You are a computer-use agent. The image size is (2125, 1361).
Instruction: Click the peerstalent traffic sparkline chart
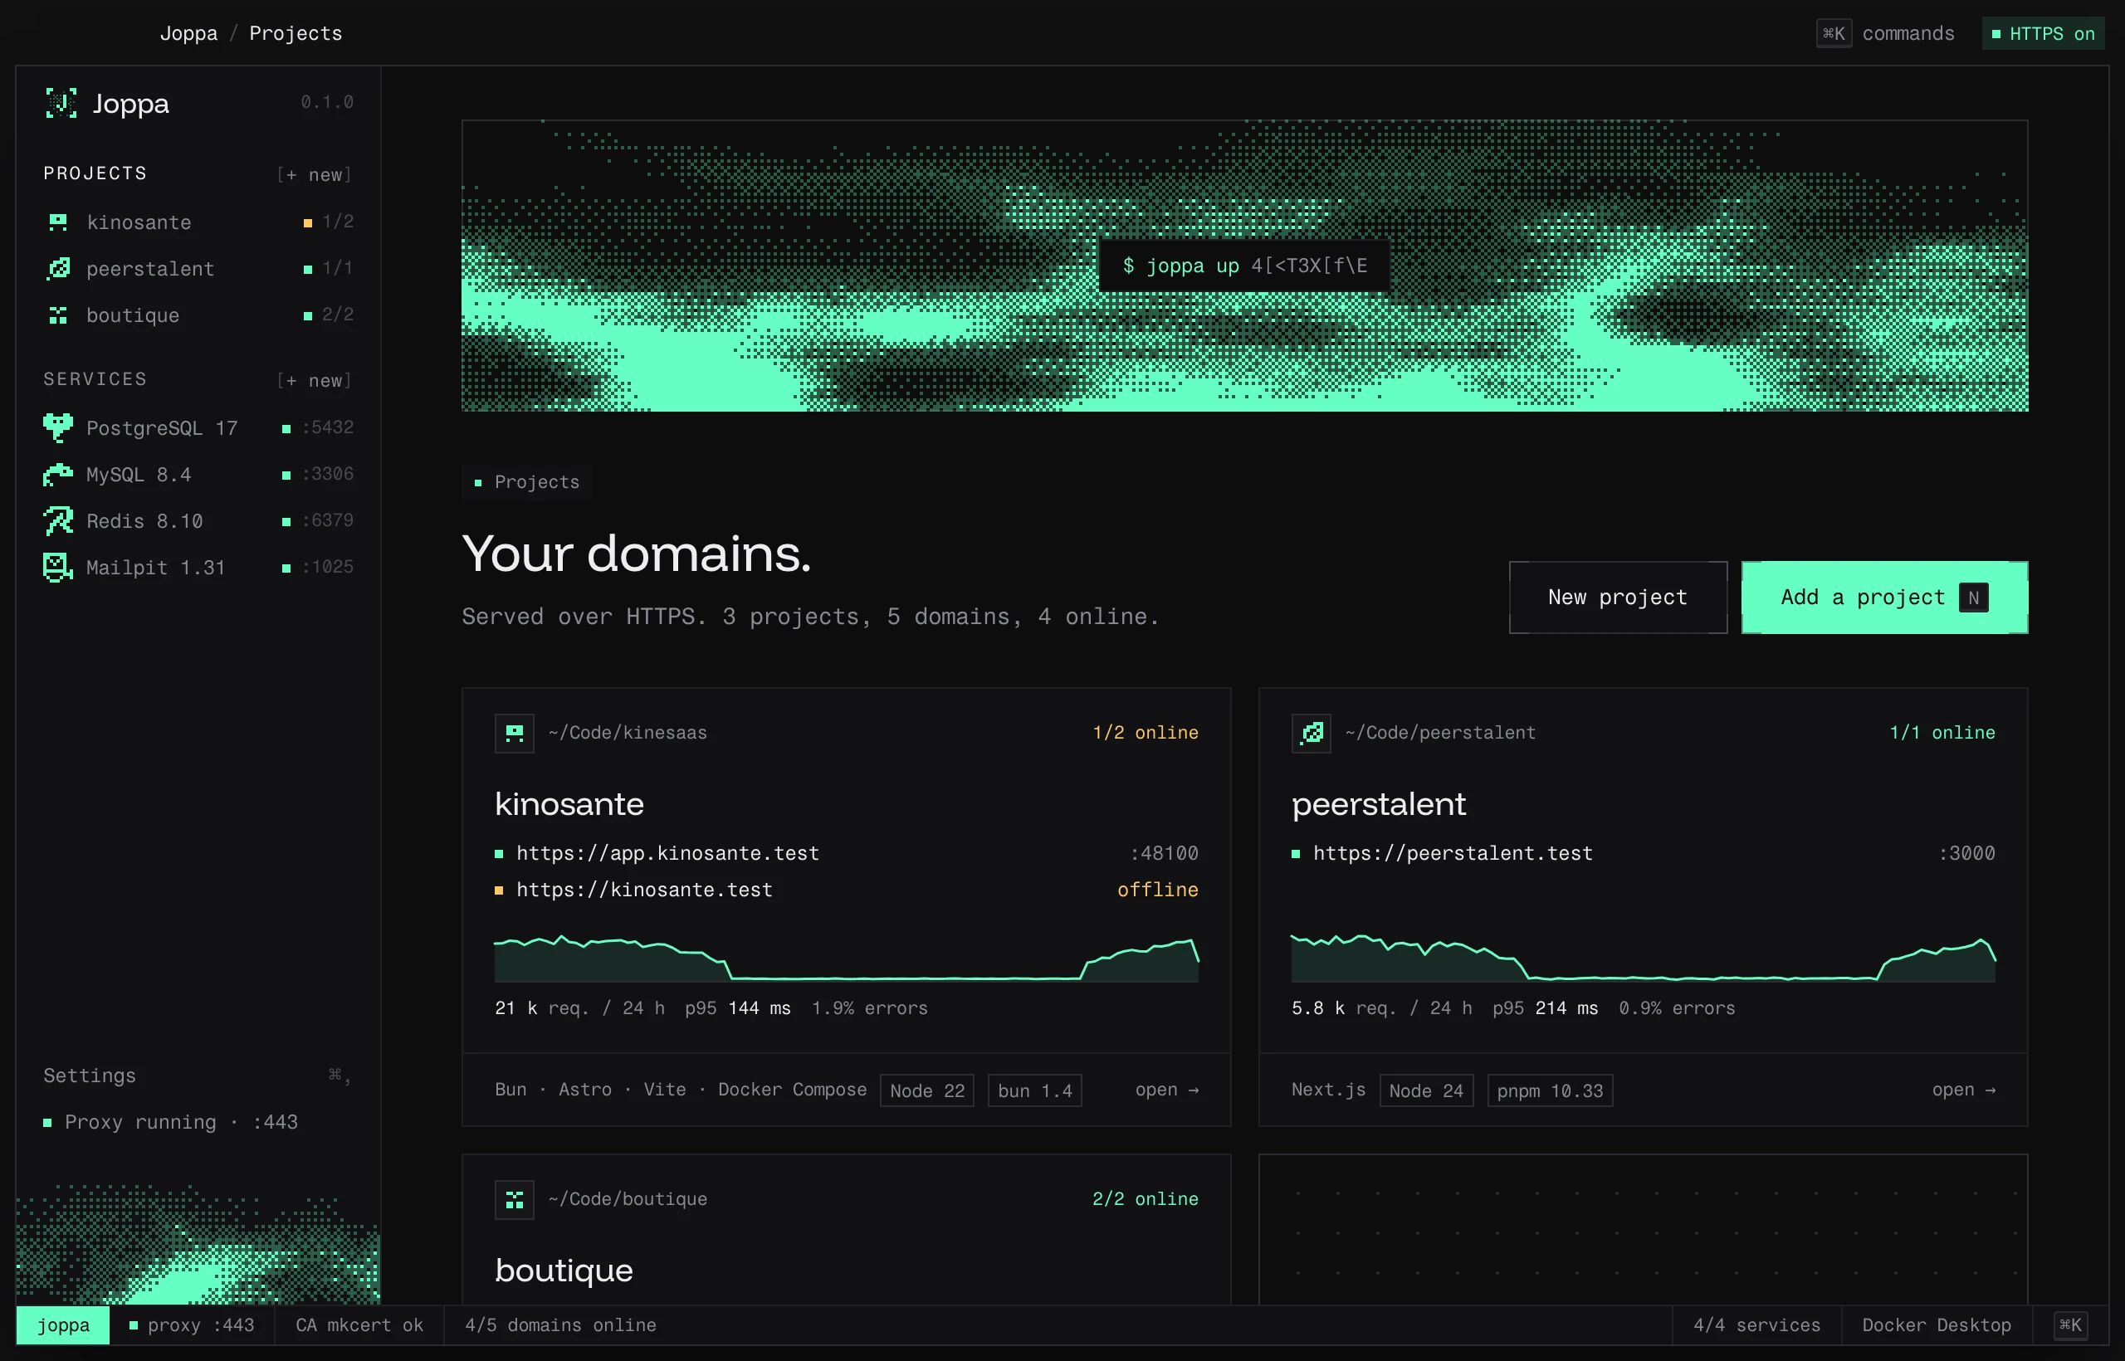[x=1644, y=958]
